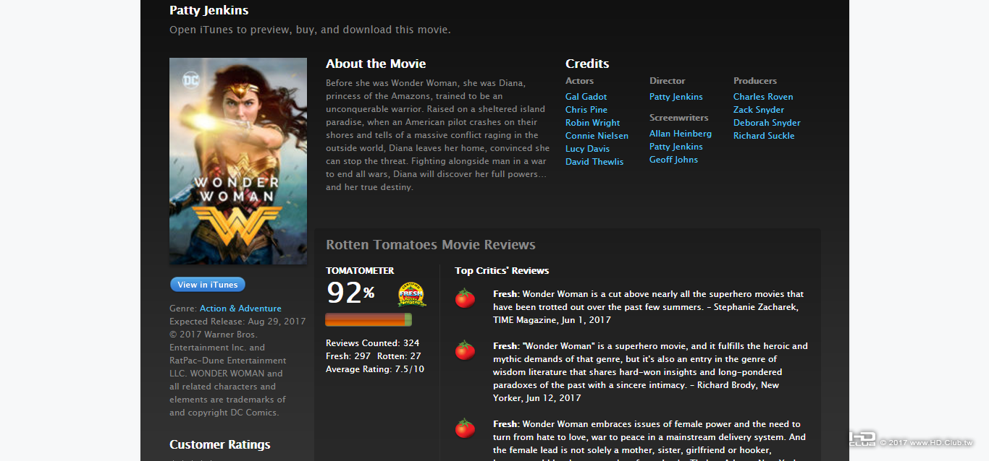Click tomato icon beside 'embraces issues of female power' review
Viewport: 989px width, 461px height.
click(465, 428)
